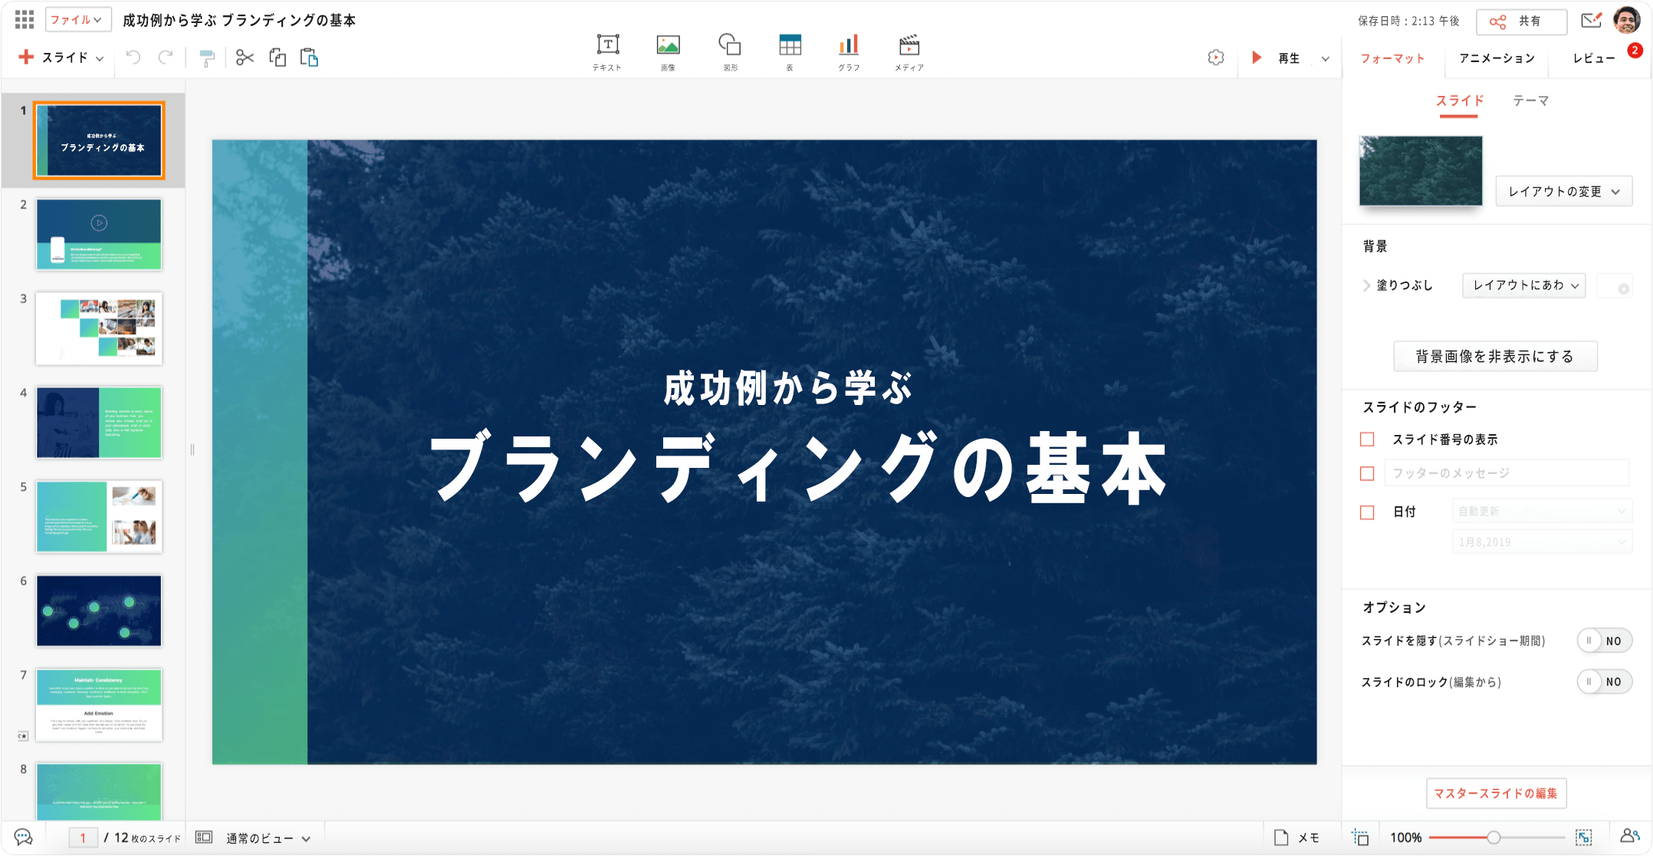Select the スライド sub-tab
This screenshot has width=1653, height=856.
(1460, 100)
